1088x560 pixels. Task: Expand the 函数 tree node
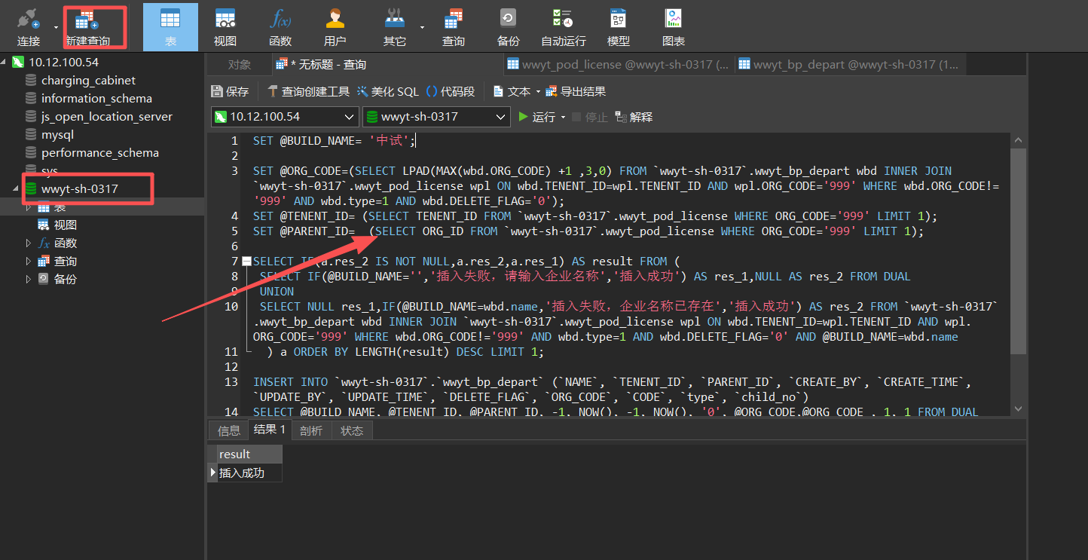29,243
